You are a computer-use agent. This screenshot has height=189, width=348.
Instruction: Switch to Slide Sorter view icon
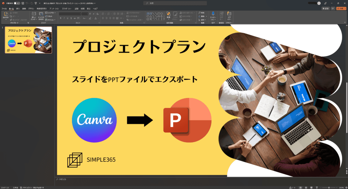[x=306, y=187]
